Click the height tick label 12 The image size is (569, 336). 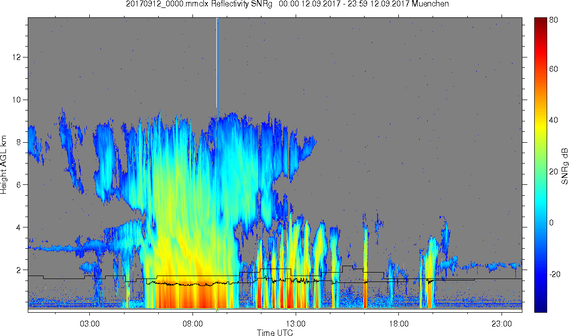pyautogui.click(x=17, y=57)
